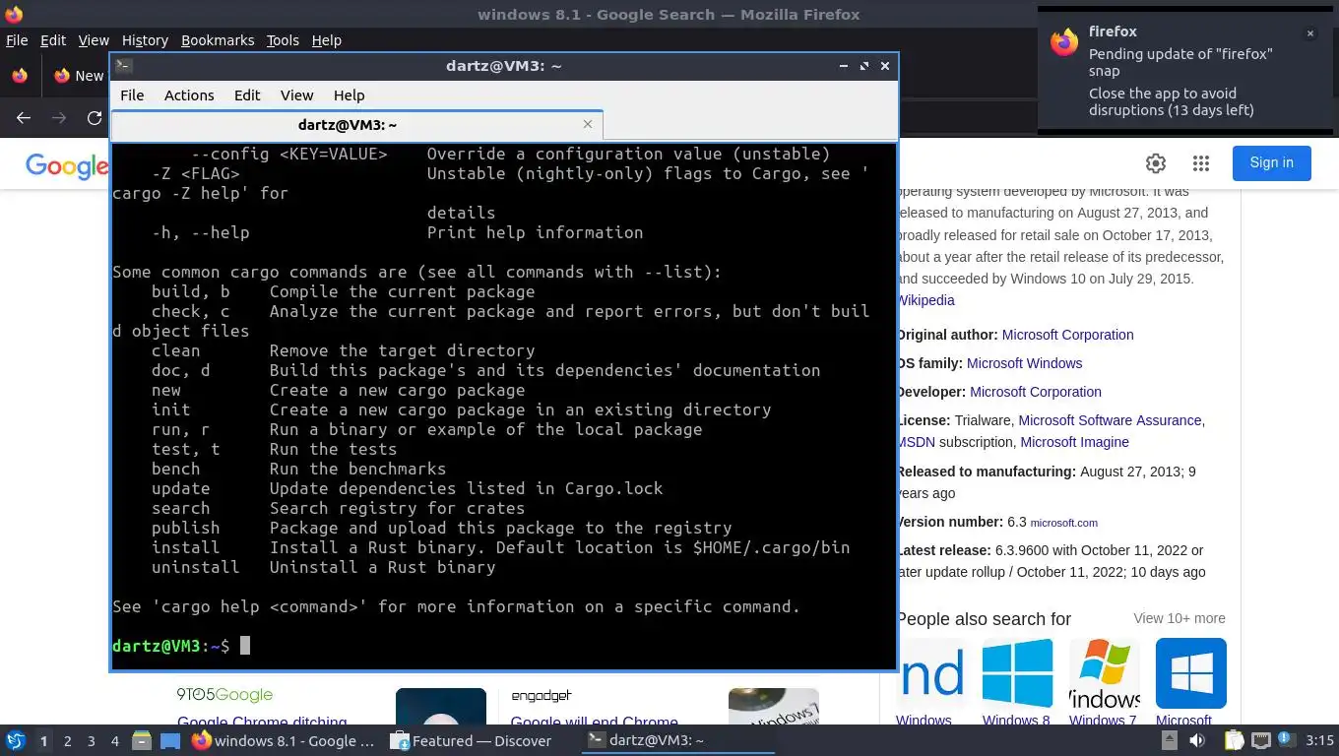The height and width of the screenshot is (756, 1339).
Task: Reload the page in Firefox
Action: tap(95, 118)
